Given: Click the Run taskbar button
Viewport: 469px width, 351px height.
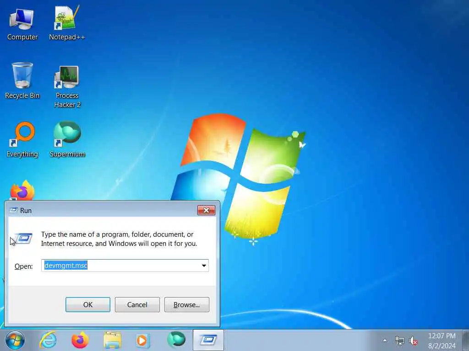Looking at the screenshot, I should click(208, 340).
